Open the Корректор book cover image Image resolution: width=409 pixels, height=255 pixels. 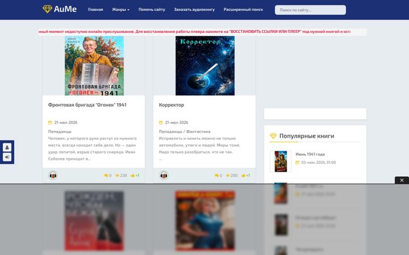tap(204, 66)
